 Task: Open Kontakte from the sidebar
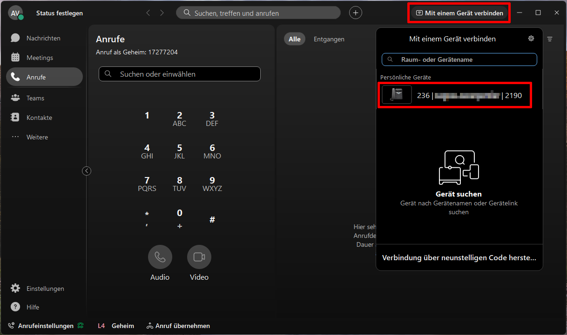(39, 118)
